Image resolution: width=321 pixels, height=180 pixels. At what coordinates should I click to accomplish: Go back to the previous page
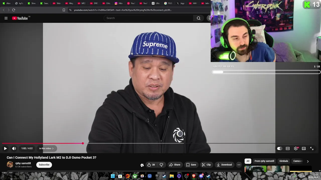point(4,10)
